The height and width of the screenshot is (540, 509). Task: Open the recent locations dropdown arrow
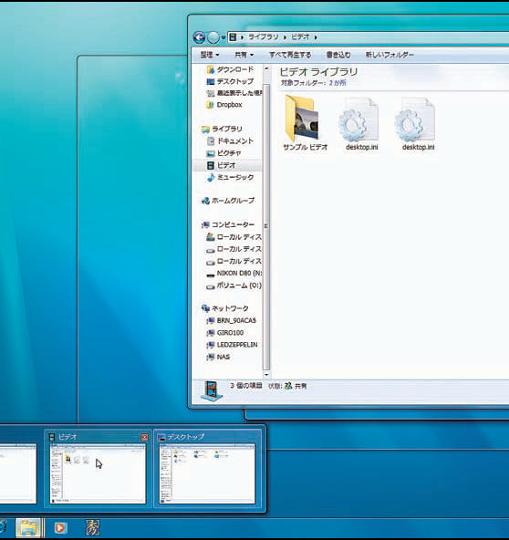coord(223,37)
